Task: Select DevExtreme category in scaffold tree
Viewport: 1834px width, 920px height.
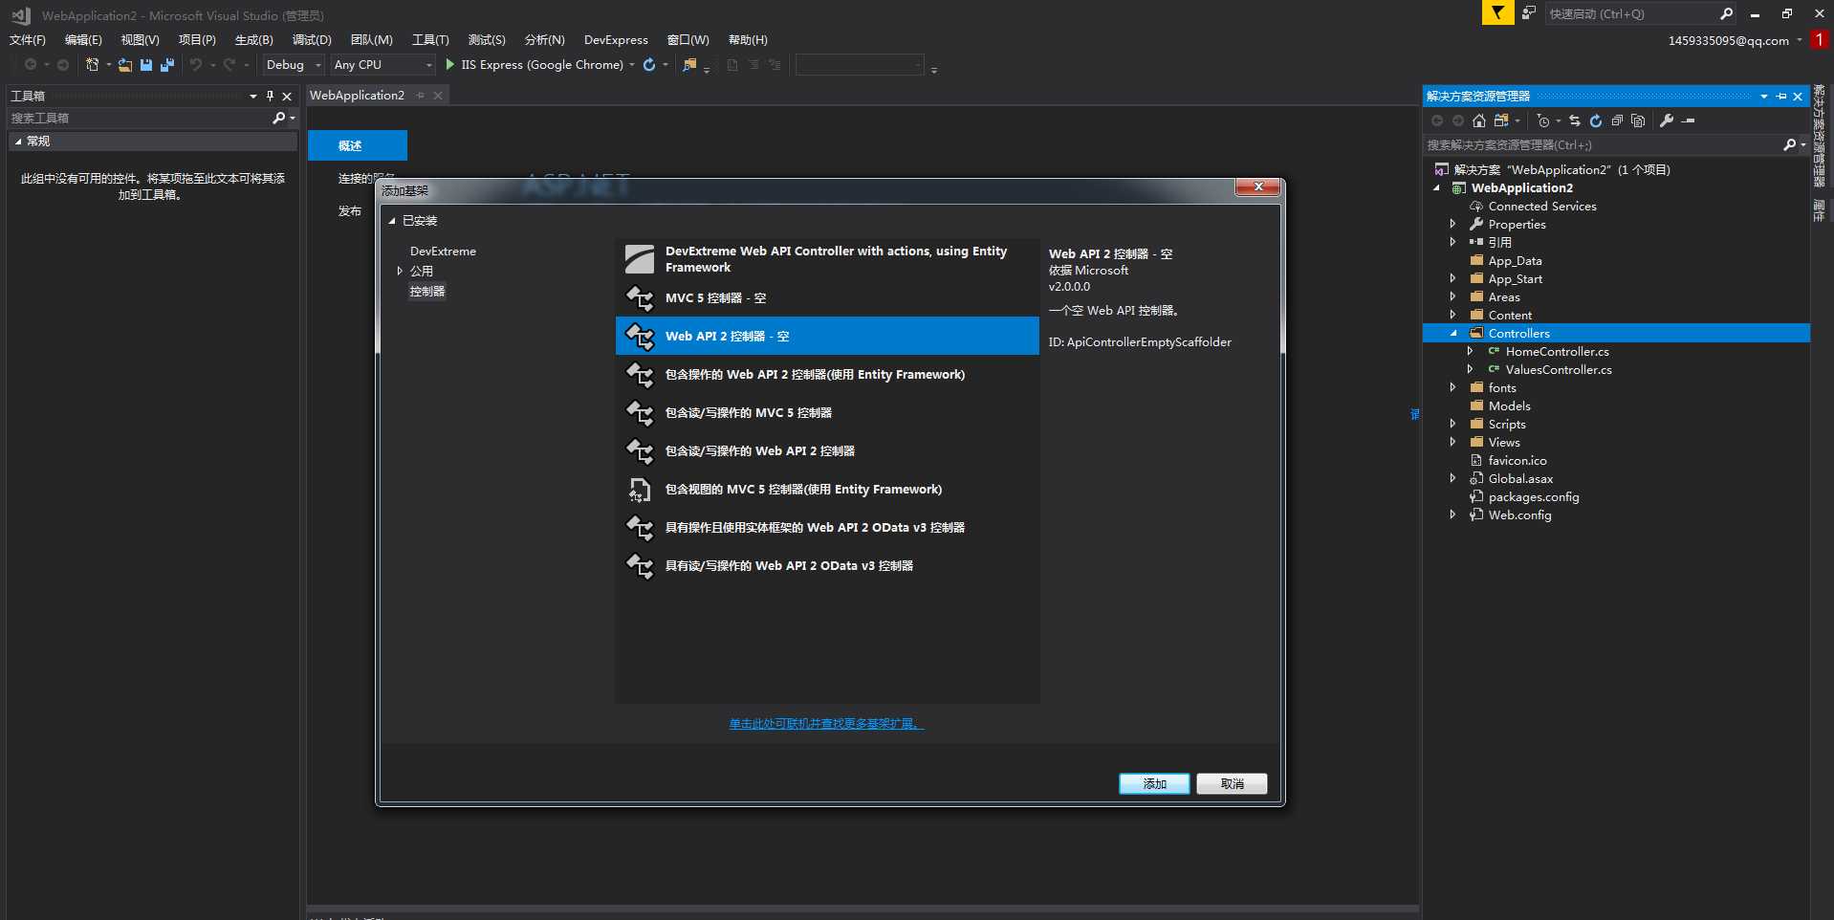Action: coord(443,251)
